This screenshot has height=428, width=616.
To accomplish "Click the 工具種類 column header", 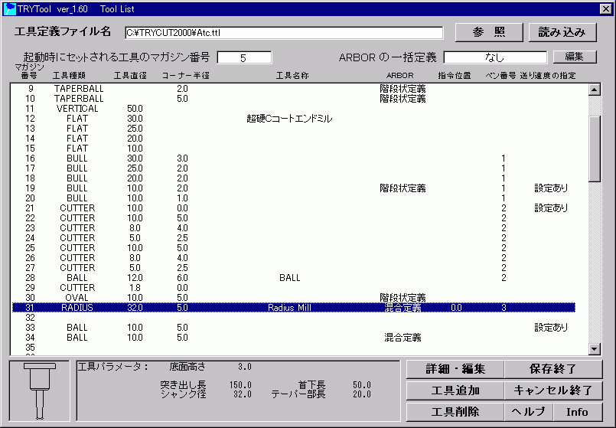I will 69,76.
